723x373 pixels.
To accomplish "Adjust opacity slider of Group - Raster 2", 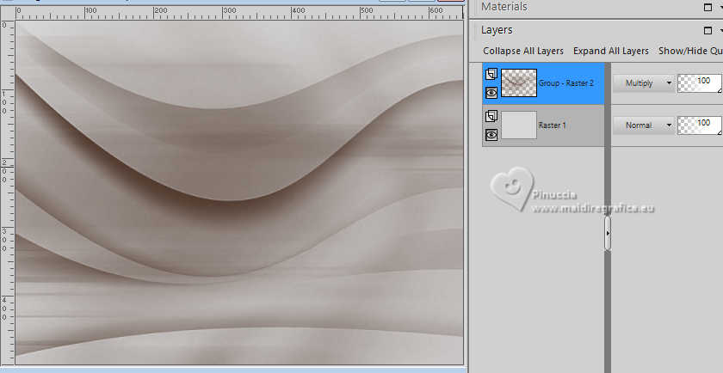I will pos(699,83).
